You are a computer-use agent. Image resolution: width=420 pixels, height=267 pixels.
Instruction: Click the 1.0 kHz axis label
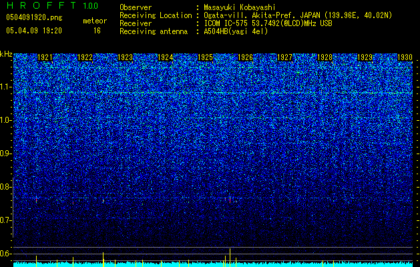pos(5,120)
